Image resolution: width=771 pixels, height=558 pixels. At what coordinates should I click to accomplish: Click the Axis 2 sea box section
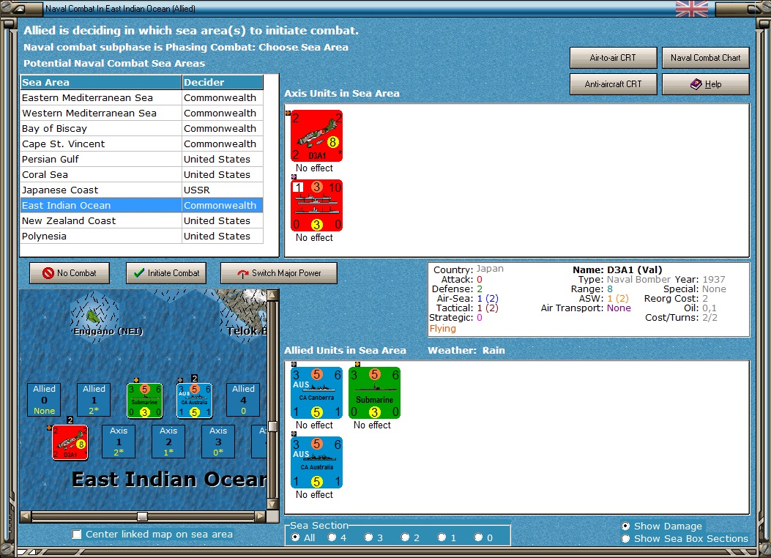(168, 442)
